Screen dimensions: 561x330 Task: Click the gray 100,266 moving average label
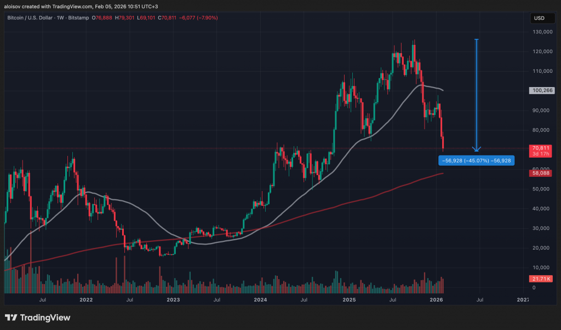coord(540,91)
